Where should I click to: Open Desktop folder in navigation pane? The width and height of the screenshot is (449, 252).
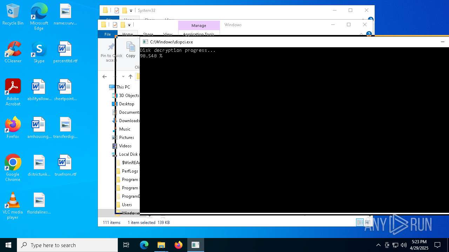(x=123, y=104)
